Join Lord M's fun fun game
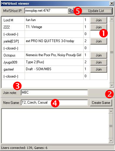This screenshot has width=115, height=151. 99,20
